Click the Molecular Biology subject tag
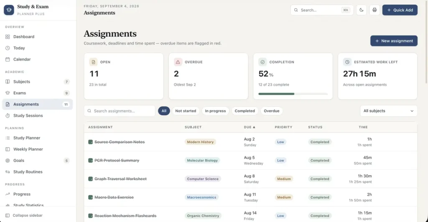 tap(202, 160)
